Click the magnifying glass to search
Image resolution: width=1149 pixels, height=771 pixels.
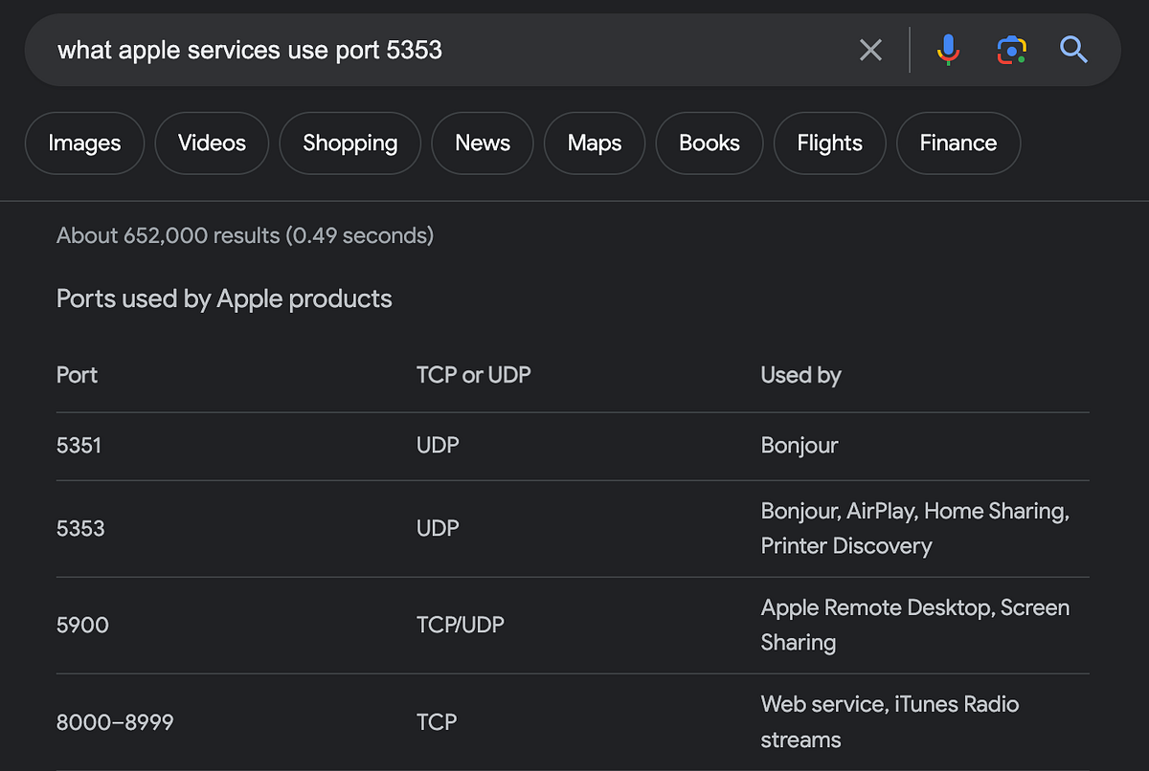point(1073,51)
